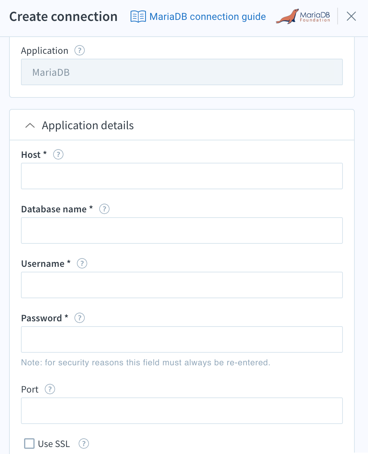368x454 pixels.
Task: Collapse the Application details section
Action: [x=30, y=125]
